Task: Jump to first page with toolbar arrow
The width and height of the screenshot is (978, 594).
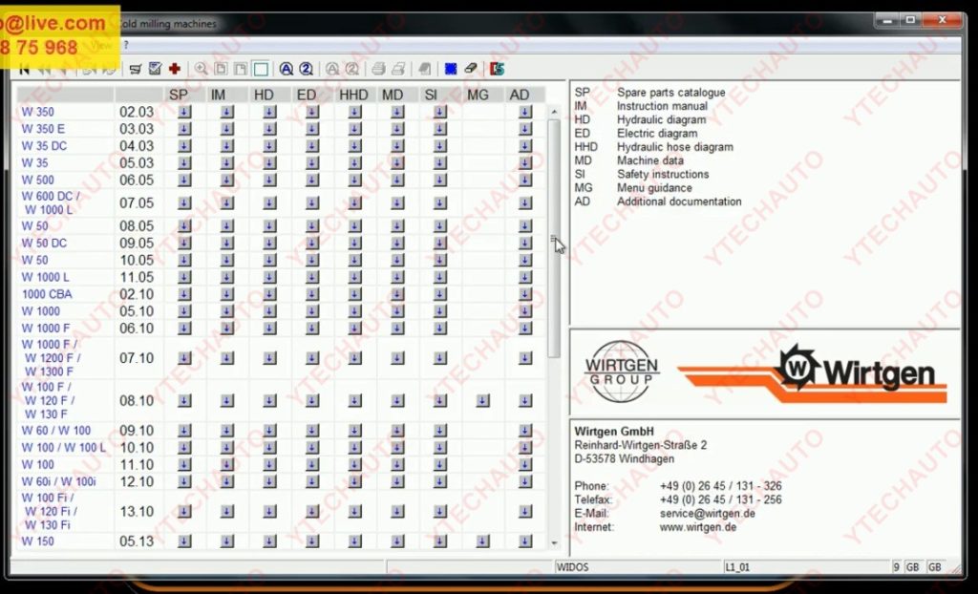Action: click(25, 69)
